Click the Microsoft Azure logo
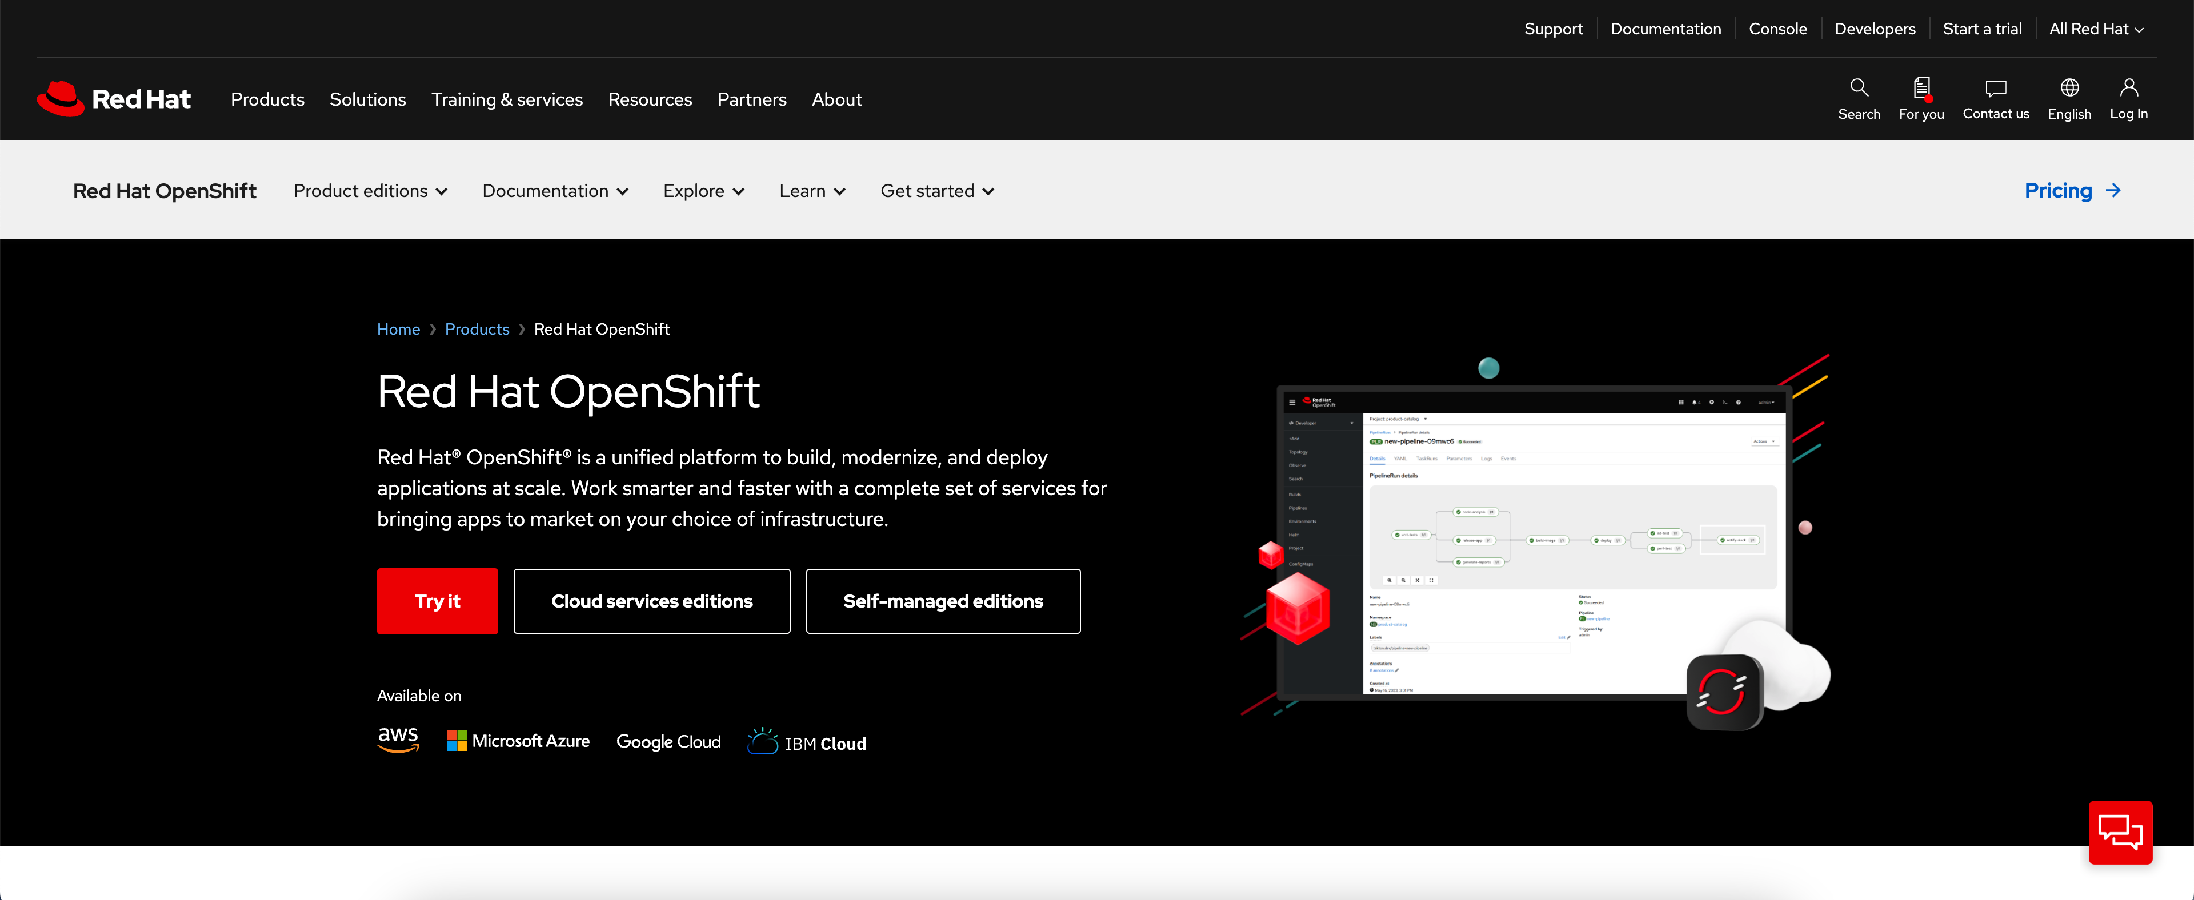The height and width of the screenshot is (900, 2194). pos(518,741)
